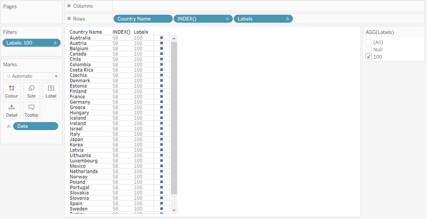
Task: Click the square mark in the Ireland row
Action: click(x=162, y=123)
